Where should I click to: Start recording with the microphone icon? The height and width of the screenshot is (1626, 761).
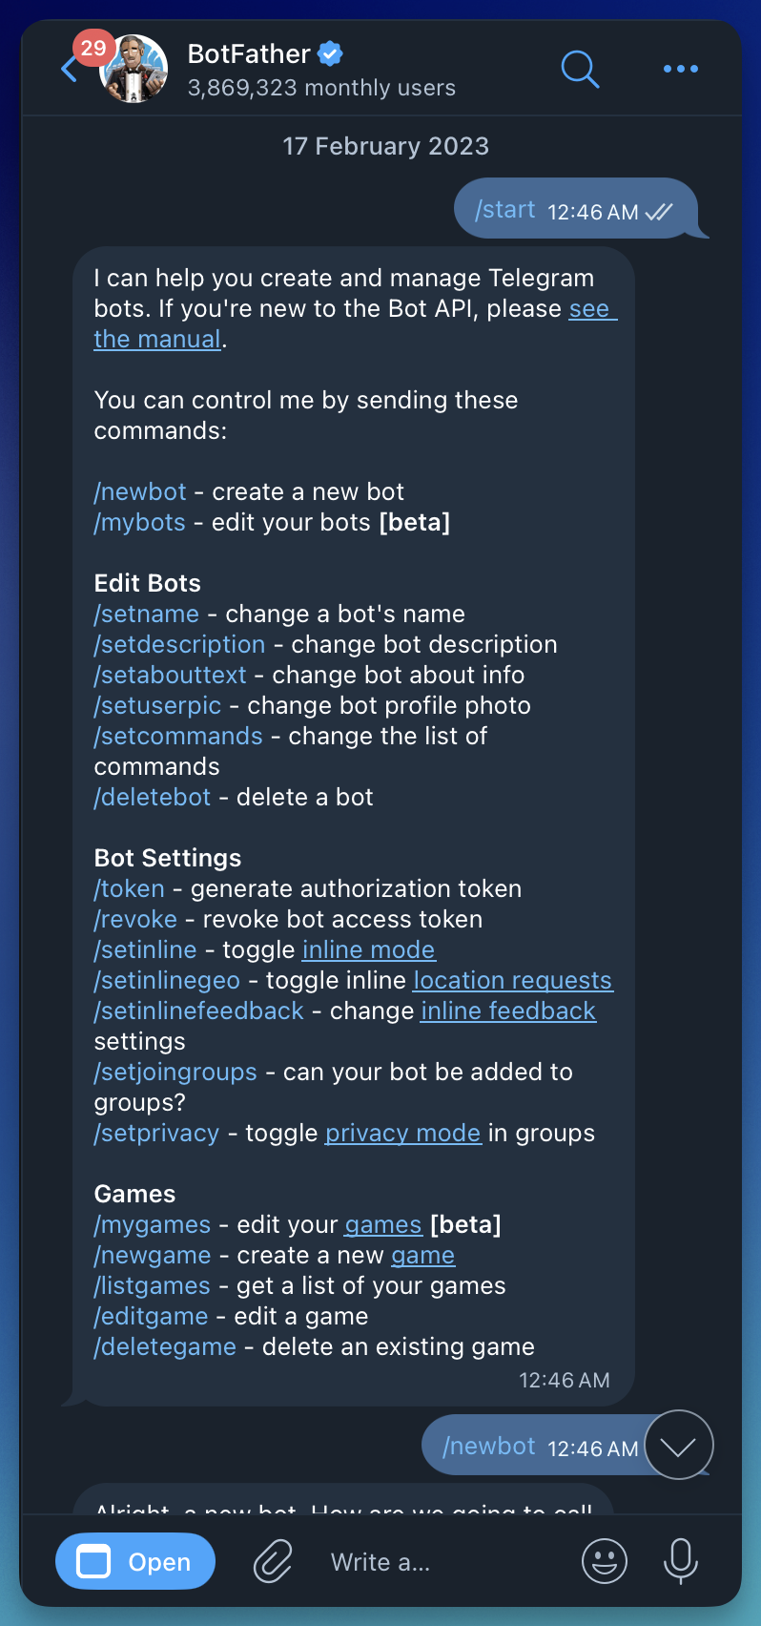680,1561
